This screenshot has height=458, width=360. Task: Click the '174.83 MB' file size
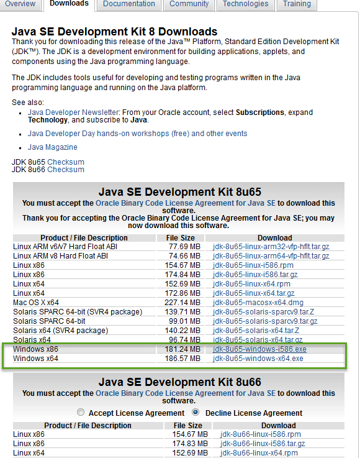tap(190, 444)
